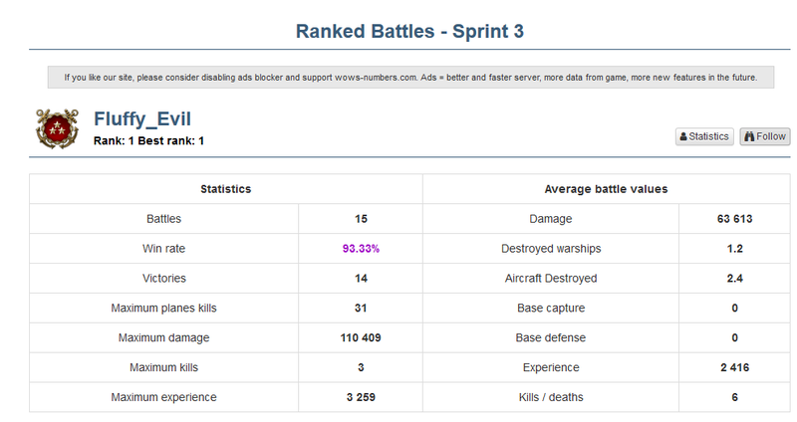The height and width of the screenshot is (422, 797).
Task: Select the Victories count 14
Action: (x=361, y=279)
